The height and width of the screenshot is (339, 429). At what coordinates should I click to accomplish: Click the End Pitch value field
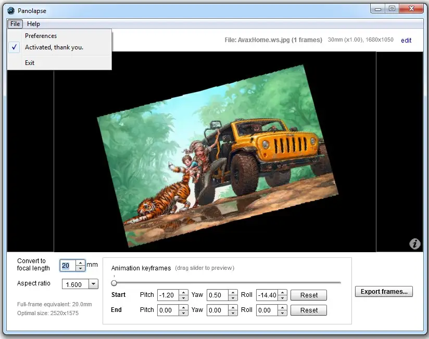(168, 310)
